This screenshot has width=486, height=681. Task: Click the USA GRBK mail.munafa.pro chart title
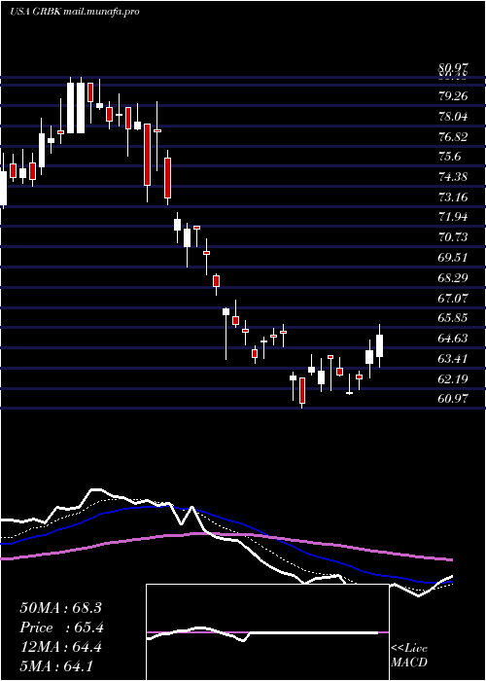[x=75, y=12]
